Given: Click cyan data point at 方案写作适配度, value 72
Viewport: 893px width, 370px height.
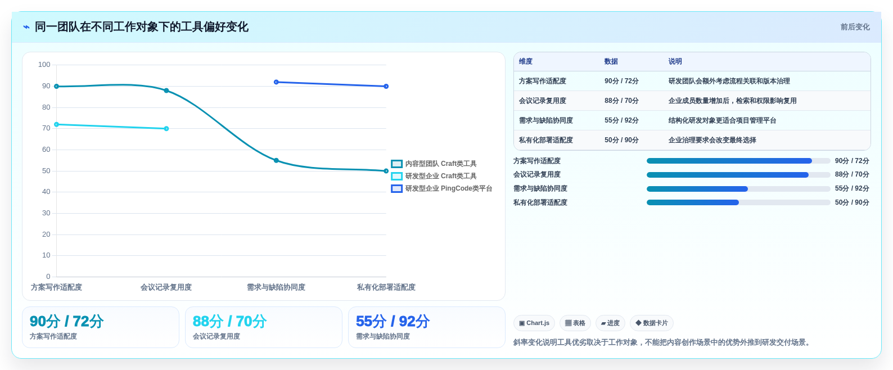Looking at the screenshot, I should coord(56,124).
